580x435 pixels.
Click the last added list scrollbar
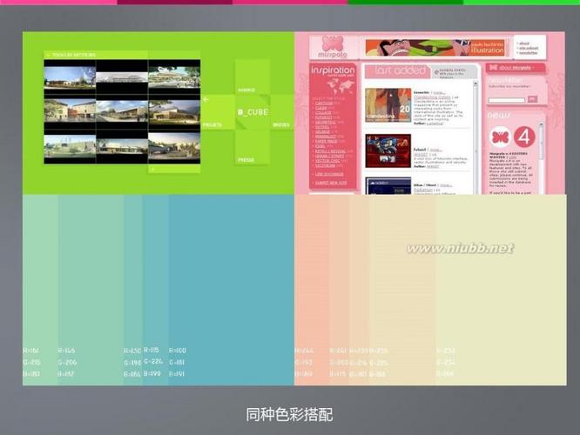pos(475,137)
